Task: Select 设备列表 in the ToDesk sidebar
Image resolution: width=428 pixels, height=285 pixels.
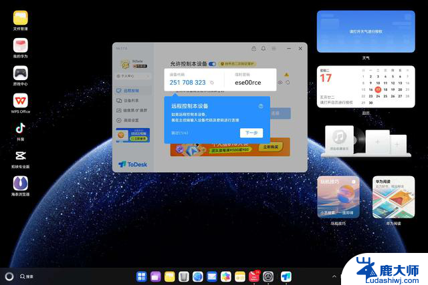Action: click(133, 101)
